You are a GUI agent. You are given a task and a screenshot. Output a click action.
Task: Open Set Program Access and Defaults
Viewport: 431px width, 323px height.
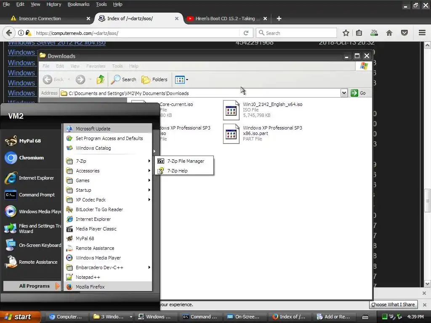[x=108, y=138]
